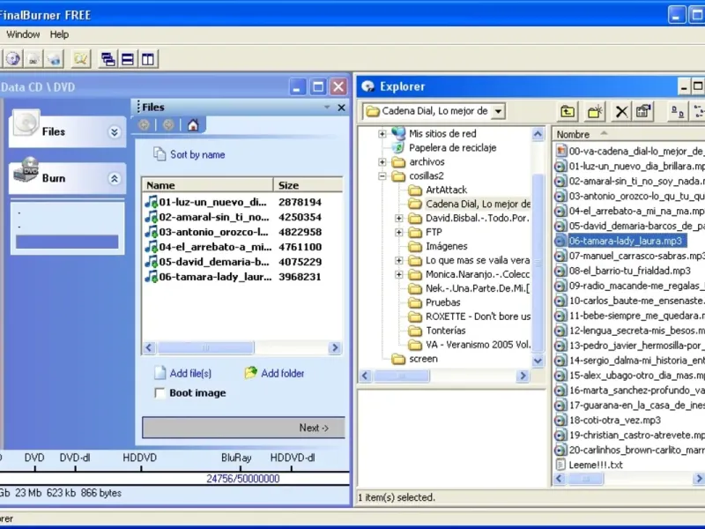Open Files panel options dropdown arrow
The width and height of the screenshot is (705, 529).
point(327,107)
